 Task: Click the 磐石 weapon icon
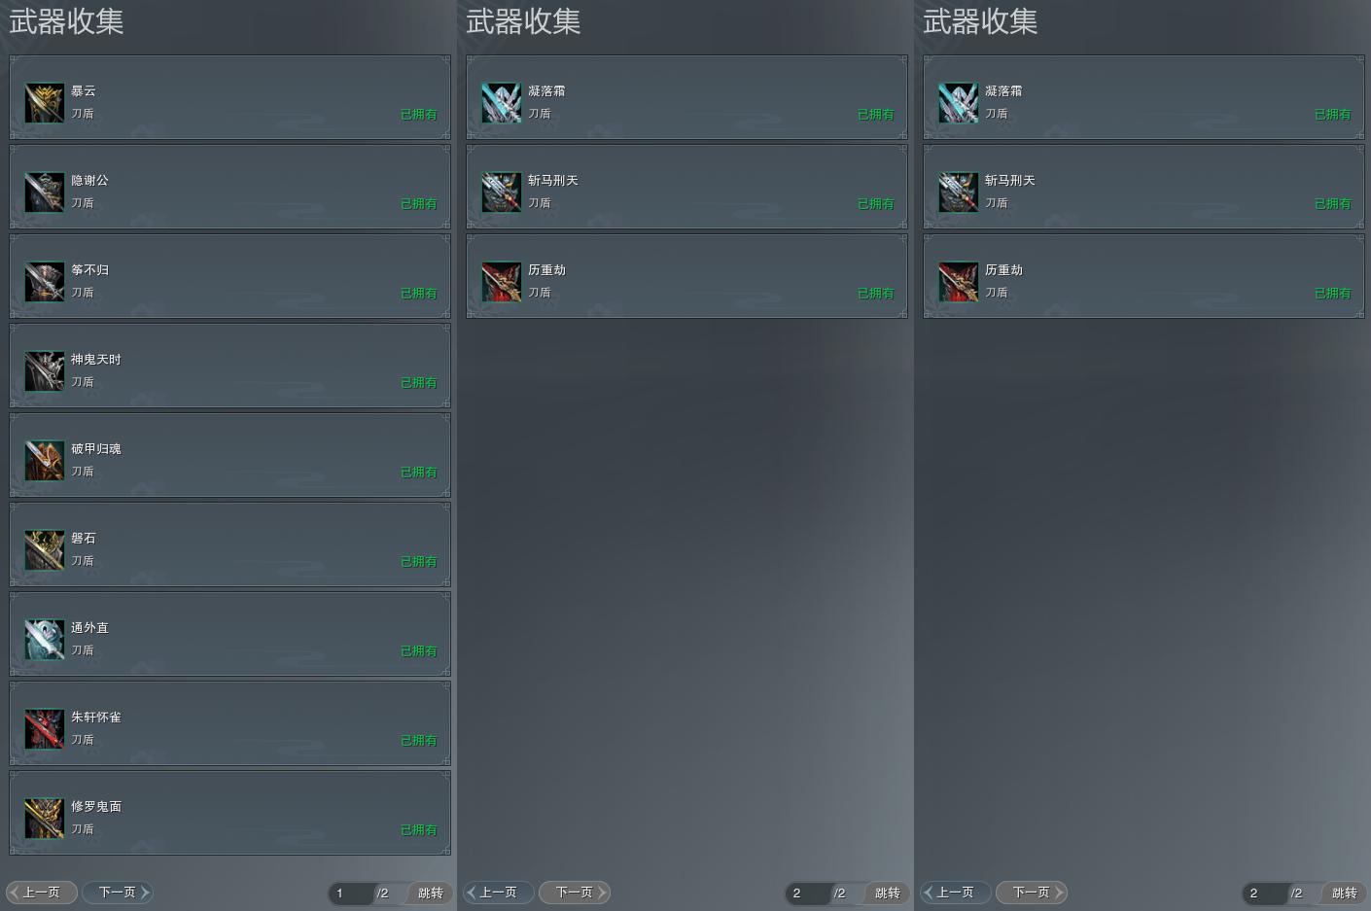click(44, 549)
